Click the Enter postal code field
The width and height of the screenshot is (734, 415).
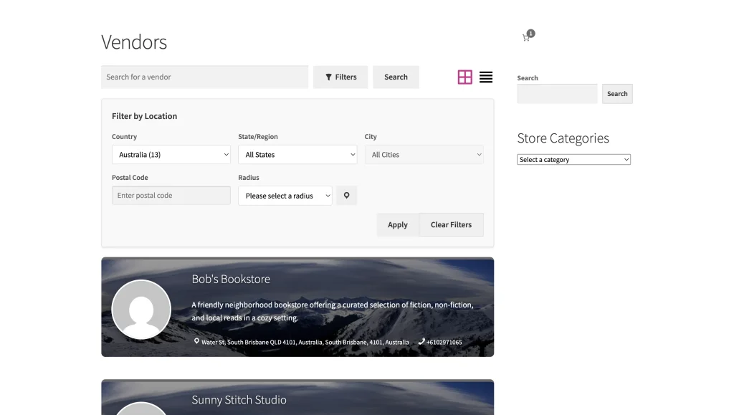tap(171, 195)
